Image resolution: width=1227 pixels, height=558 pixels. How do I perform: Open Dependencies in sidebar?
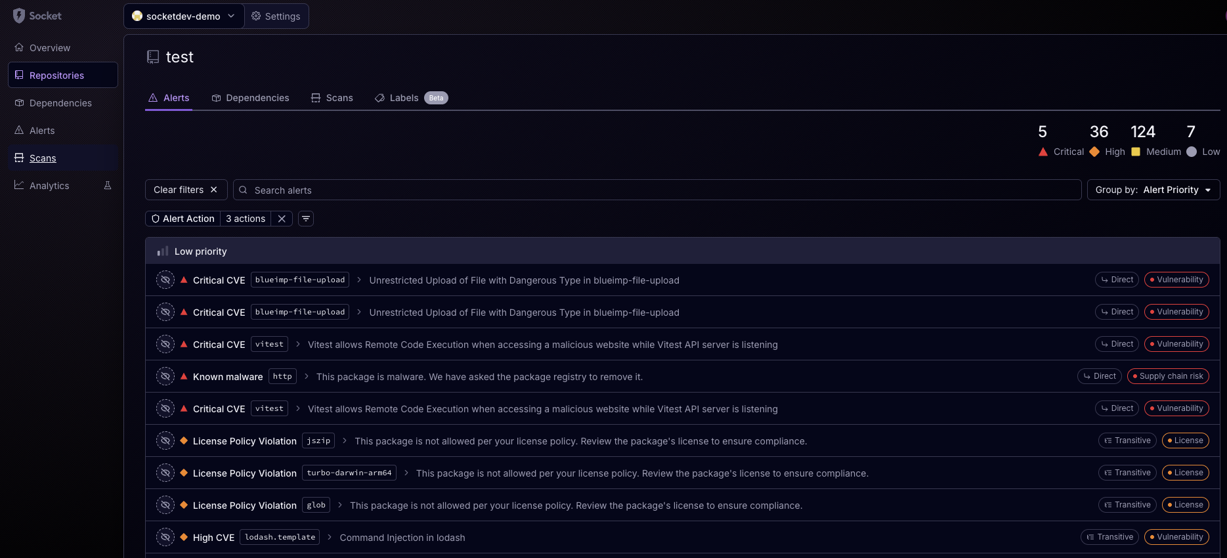62,103
